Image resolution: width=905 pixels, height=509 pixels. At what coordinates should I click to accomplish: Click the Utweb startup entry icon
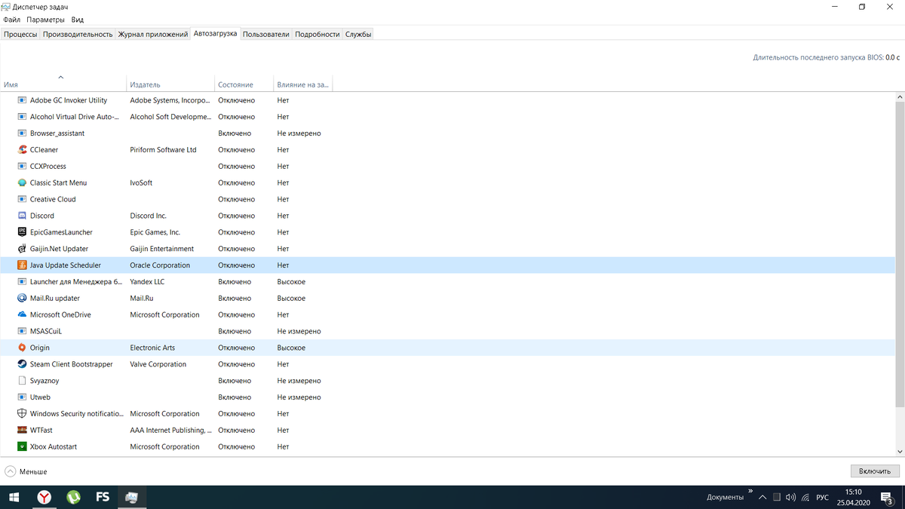tap(22, 397)
